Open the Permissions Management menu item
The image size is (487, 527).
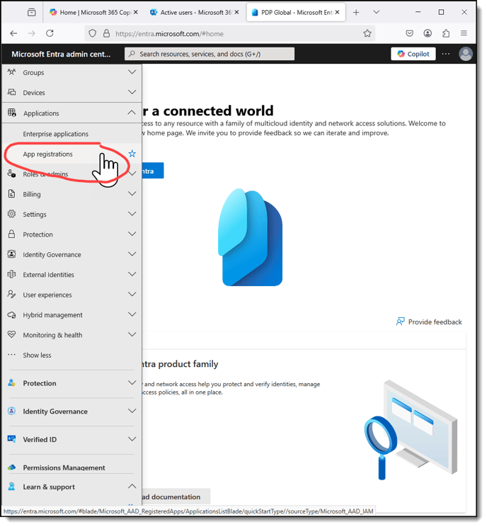64,467
